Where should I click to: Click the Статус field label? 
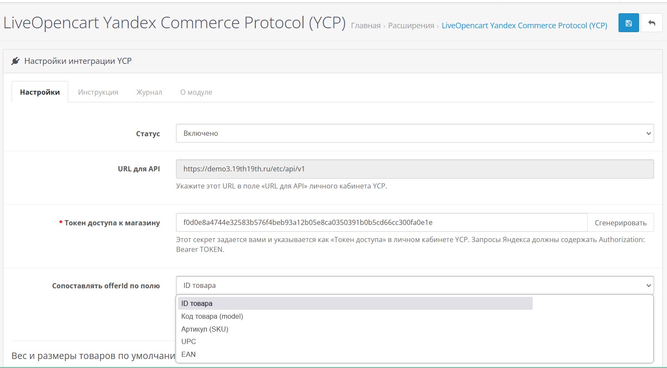tap(148, 134)
